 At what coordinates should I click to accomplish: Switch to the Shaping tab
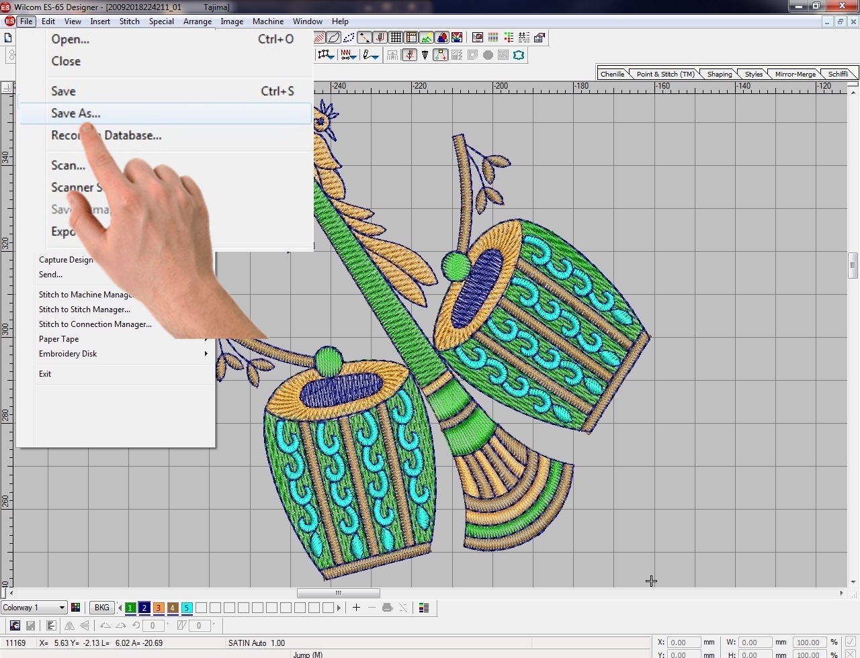(x=719, y=74)
